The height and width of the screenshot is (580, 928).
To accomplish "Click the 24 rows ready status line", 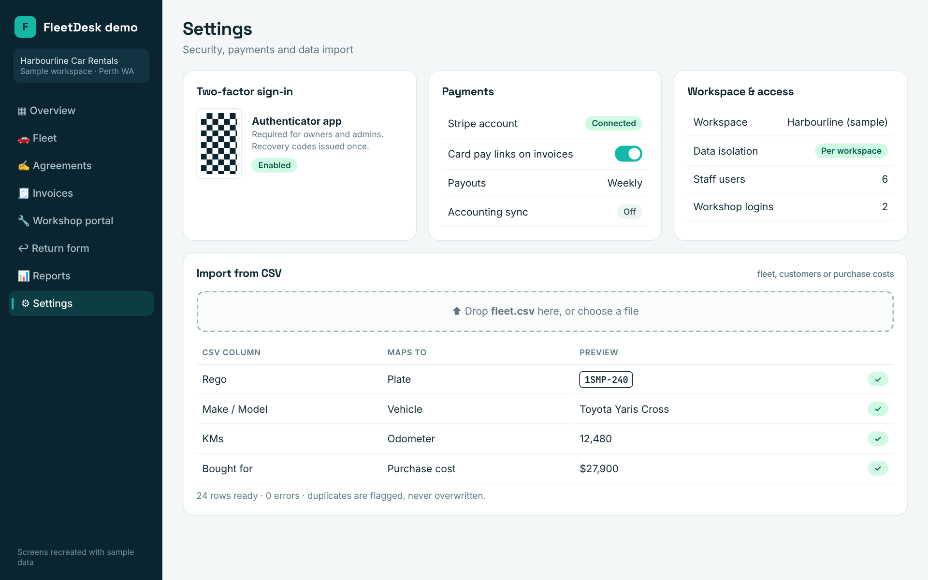I will (341, 496).
